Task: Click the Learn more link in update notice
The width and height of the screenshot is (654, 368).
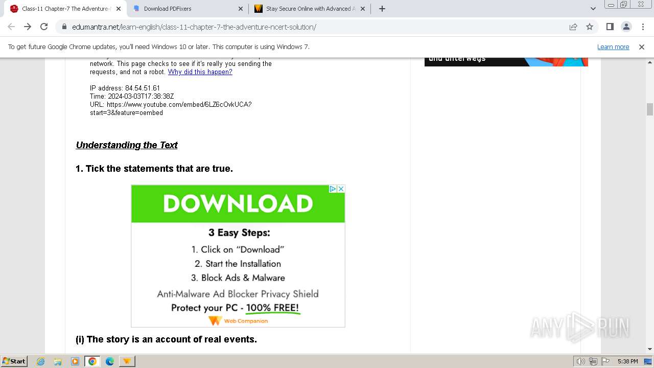Action: tap(613, 47)
